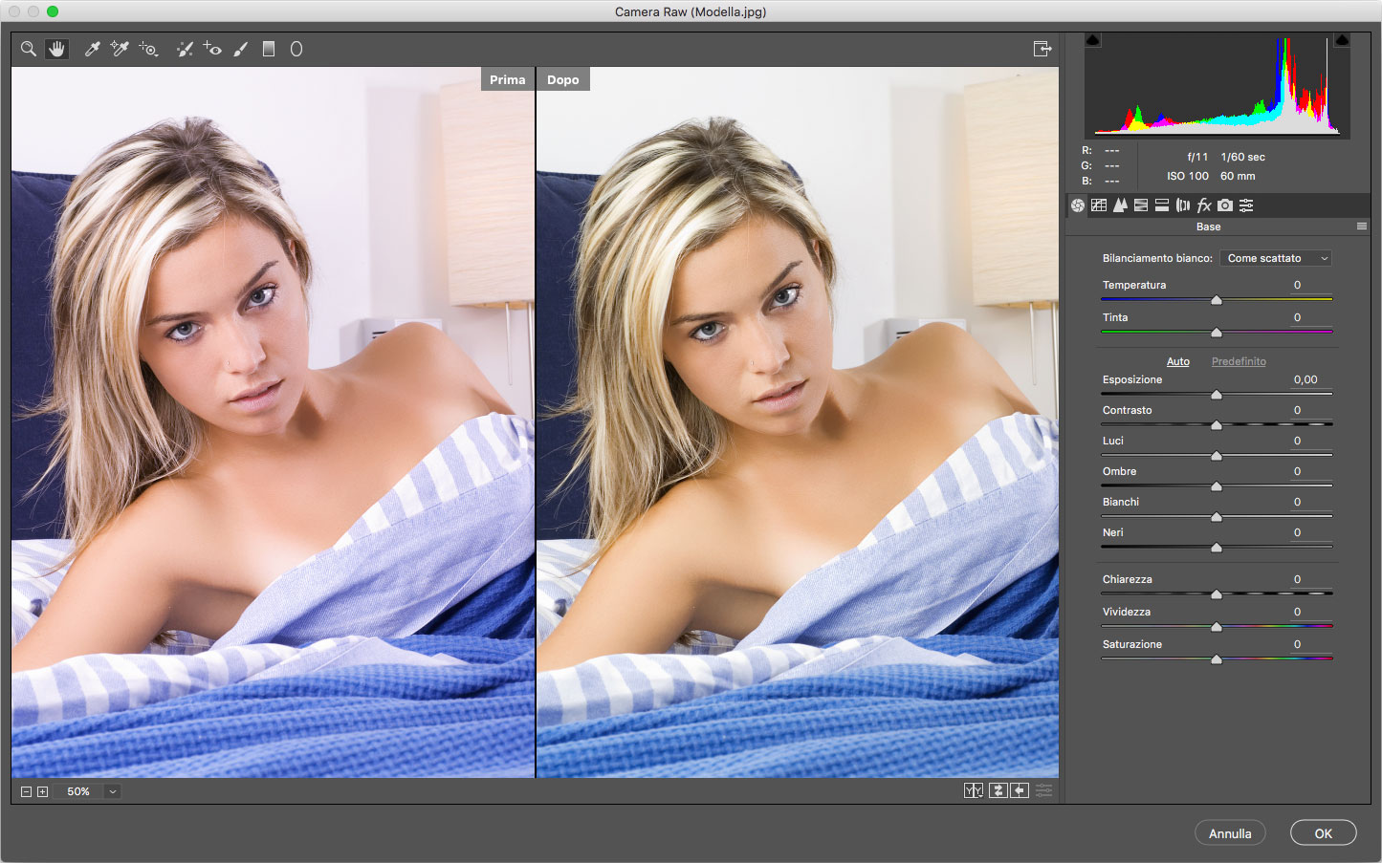This screenshot has height=863, width=1382.
Task: Swap before and after settings
Action: point(998,790)
